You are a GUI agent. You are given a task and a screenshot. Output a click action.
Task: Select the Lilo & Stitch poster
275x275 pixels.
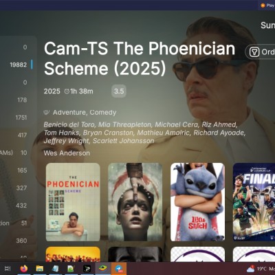point(197,202)
